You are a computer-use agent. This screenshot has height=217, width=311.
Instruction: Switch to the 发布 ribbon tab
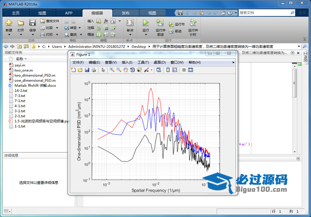[x=125, y=13]
